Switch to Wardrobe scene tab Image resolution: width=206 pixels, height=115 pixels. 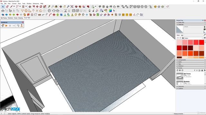(10, 18)
